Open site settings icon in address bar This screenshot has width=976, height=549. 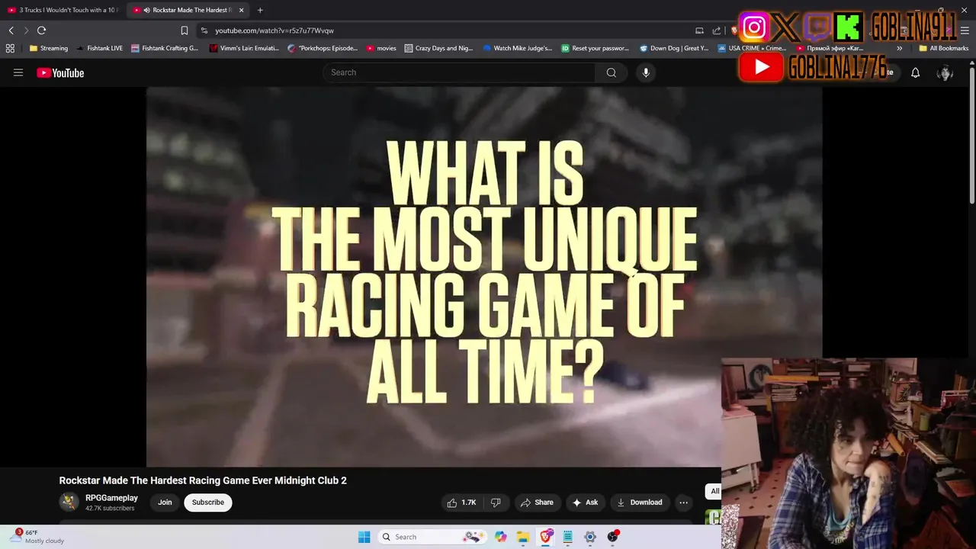coord(204,30)
